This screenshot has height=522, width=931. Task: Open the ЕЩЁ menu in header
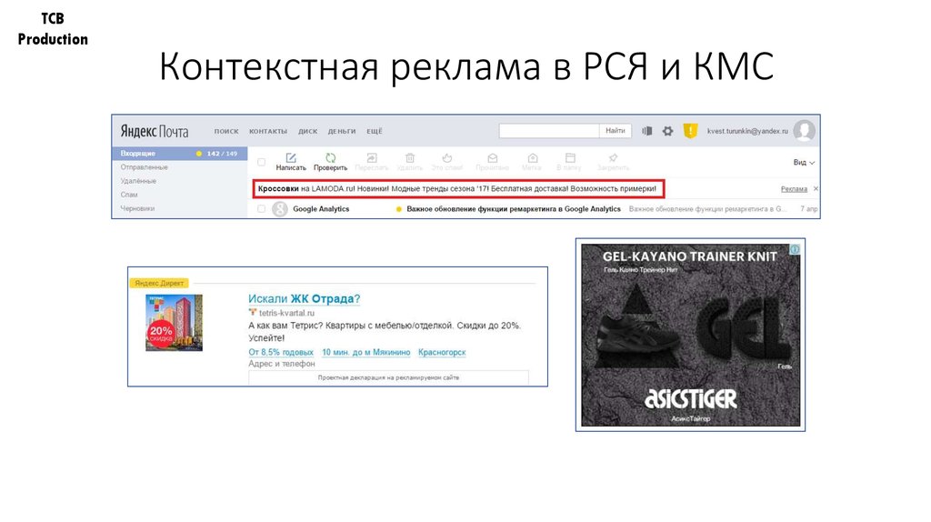coord(375,132)
